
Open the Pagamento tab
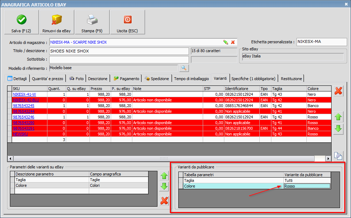pos(126,78)
